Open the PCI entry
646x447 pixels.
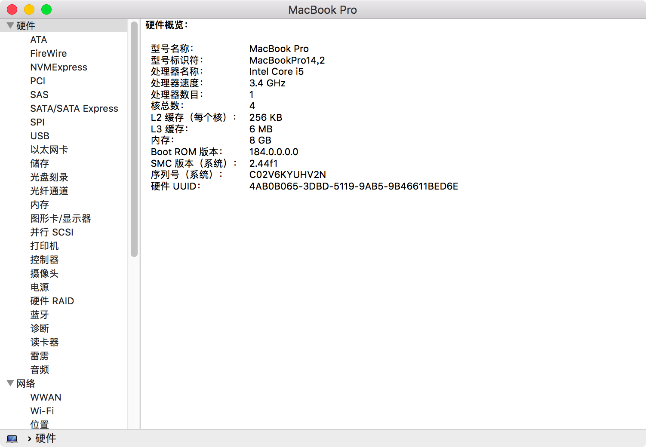click(x=38, y=81)
